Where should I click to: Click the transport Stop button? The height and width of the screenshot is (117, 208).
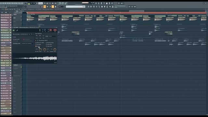pos(34,3)
